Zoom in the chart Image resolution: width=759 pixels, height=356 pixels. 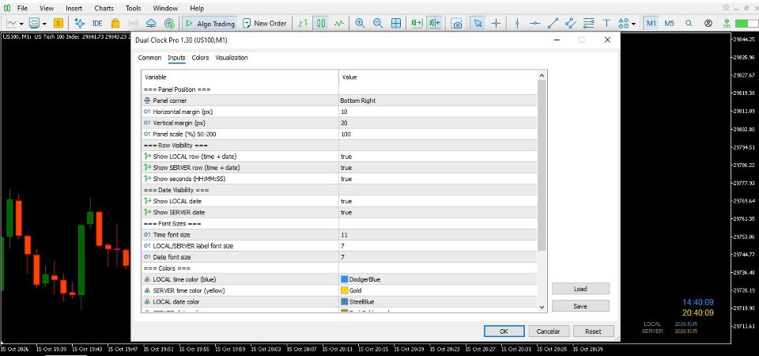point(361,23)
